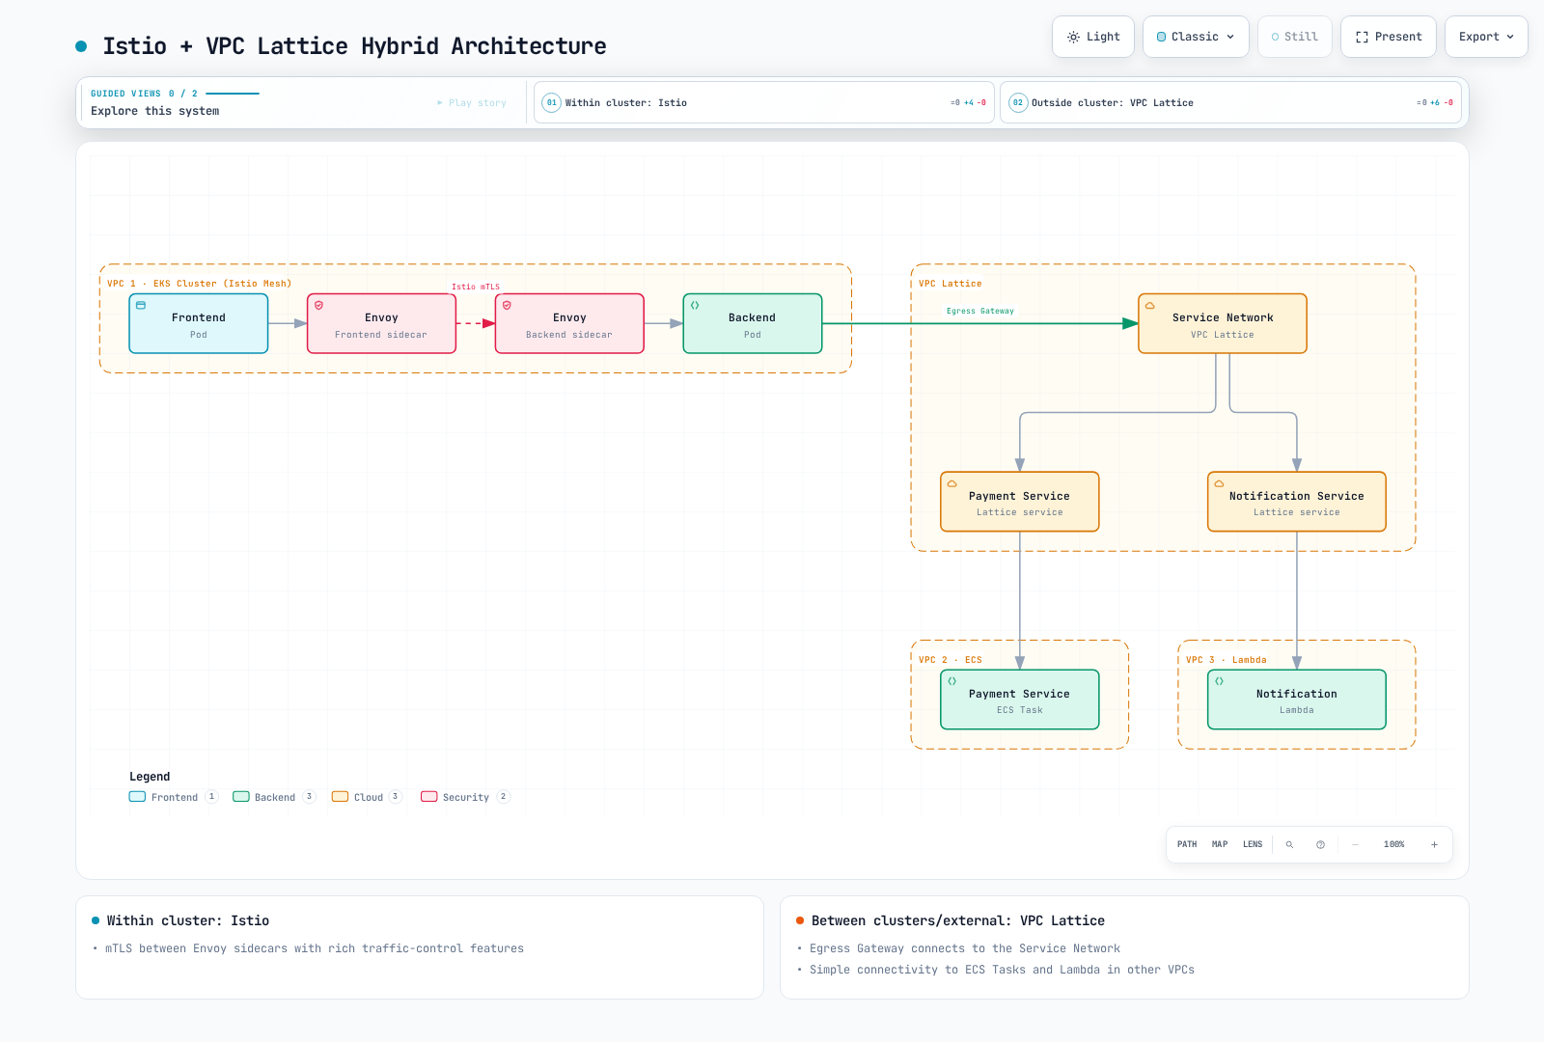Viewport: 1544px width, 1042px height.
Task: Click shield icon on Envoy Frontend sidecar
Action: [x=318, y=305]
